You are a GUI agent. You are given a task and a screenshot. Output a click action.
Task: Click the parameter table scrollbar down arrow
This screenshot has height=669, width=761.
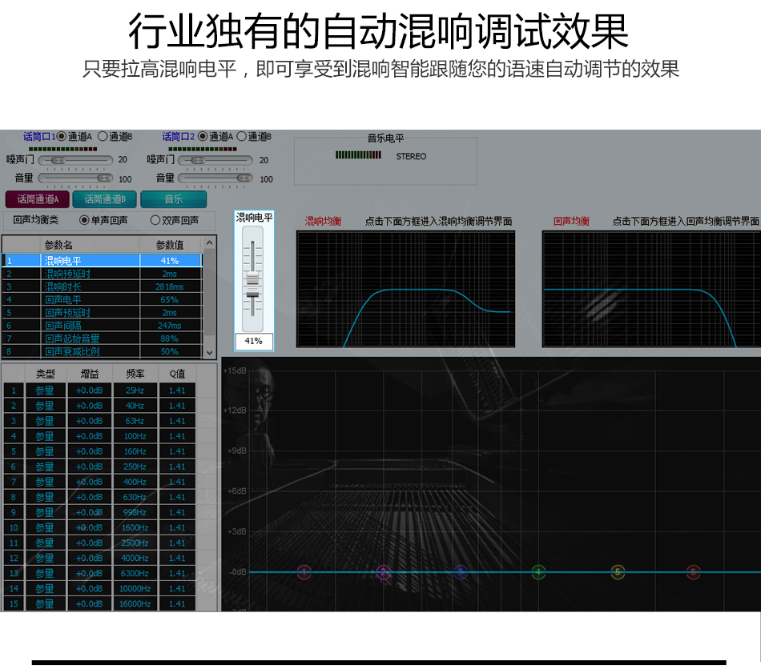tap(210, 351)
